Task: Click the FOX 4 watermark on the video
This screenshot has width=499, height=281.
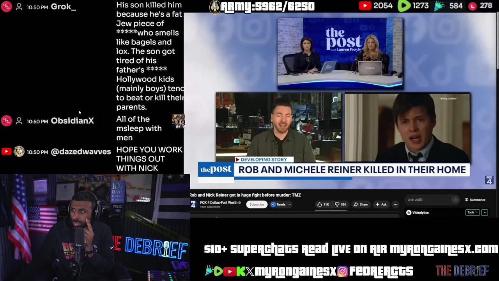Action: point(489,180)
